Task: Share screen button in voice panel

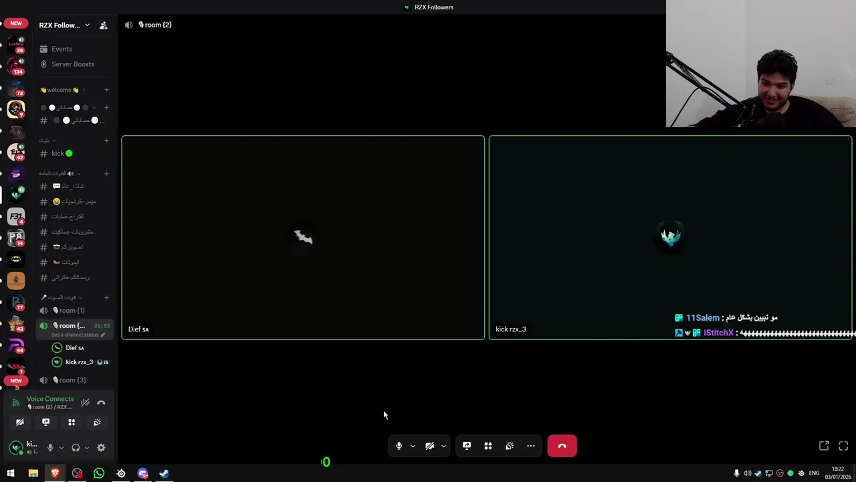Action: [45, 422]
